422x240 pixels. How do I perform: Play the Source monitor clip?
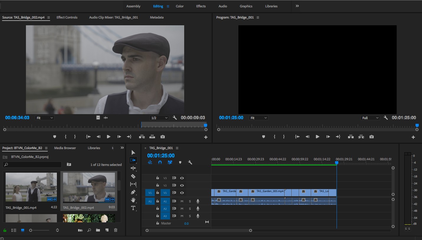(x=108, y=137)
